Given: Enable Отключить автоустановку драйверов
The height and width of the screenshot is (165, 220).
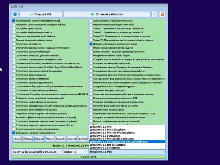Looking at the screenshot, I should [x=14, y=91].
